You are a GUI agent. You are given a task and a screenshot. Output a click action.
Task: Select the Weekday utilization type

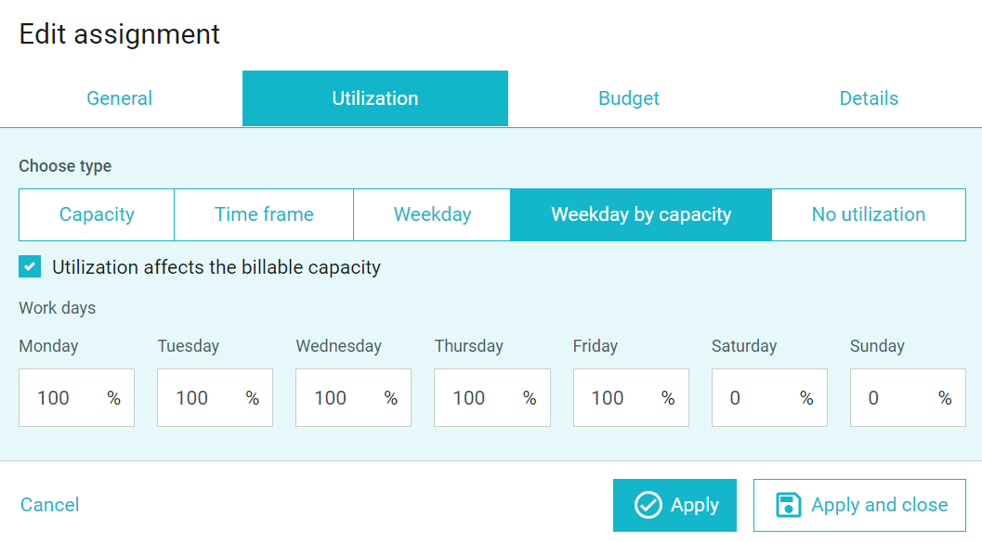[x=432, y=214]
